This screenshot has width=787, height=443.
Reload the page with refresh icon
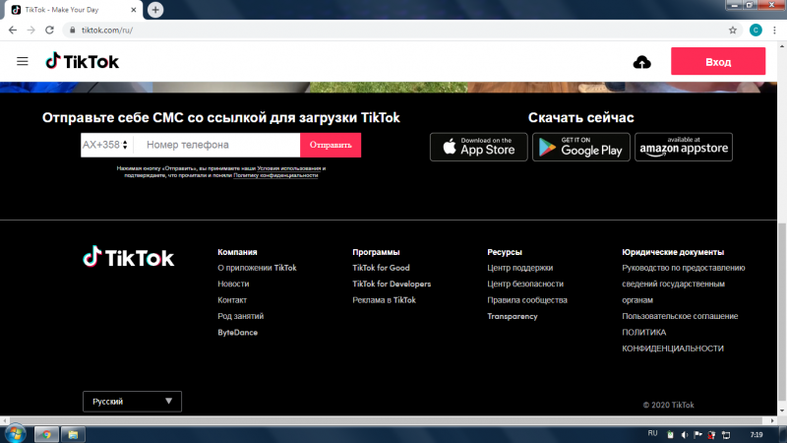[50, 31]
